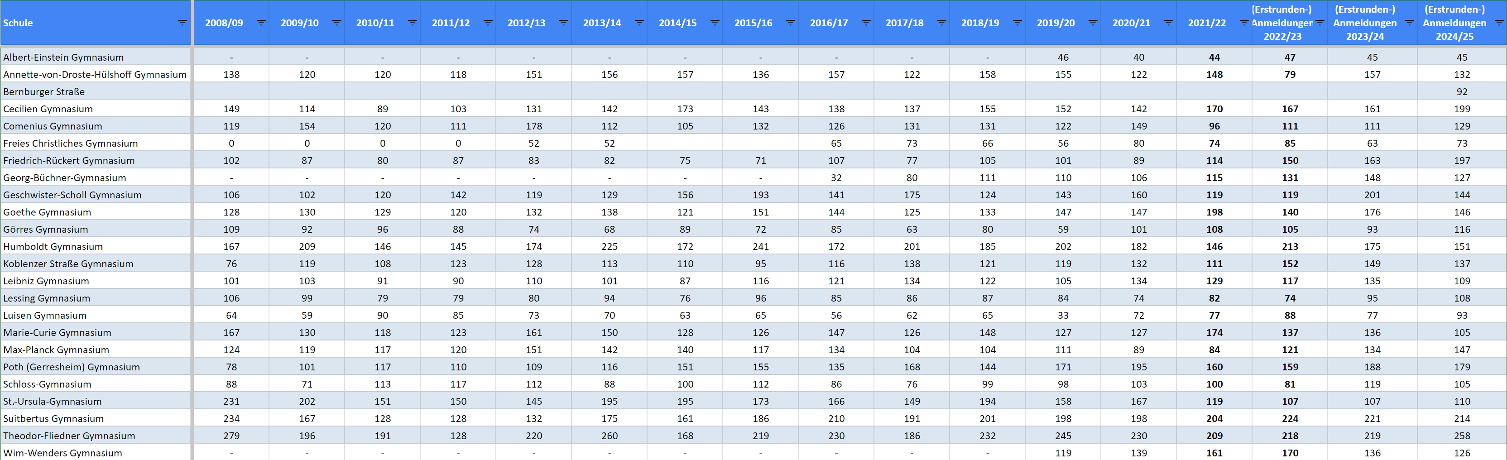
Task: Select Albert-Einstein Gymnasium school name
Action: [x=63, y=57]
